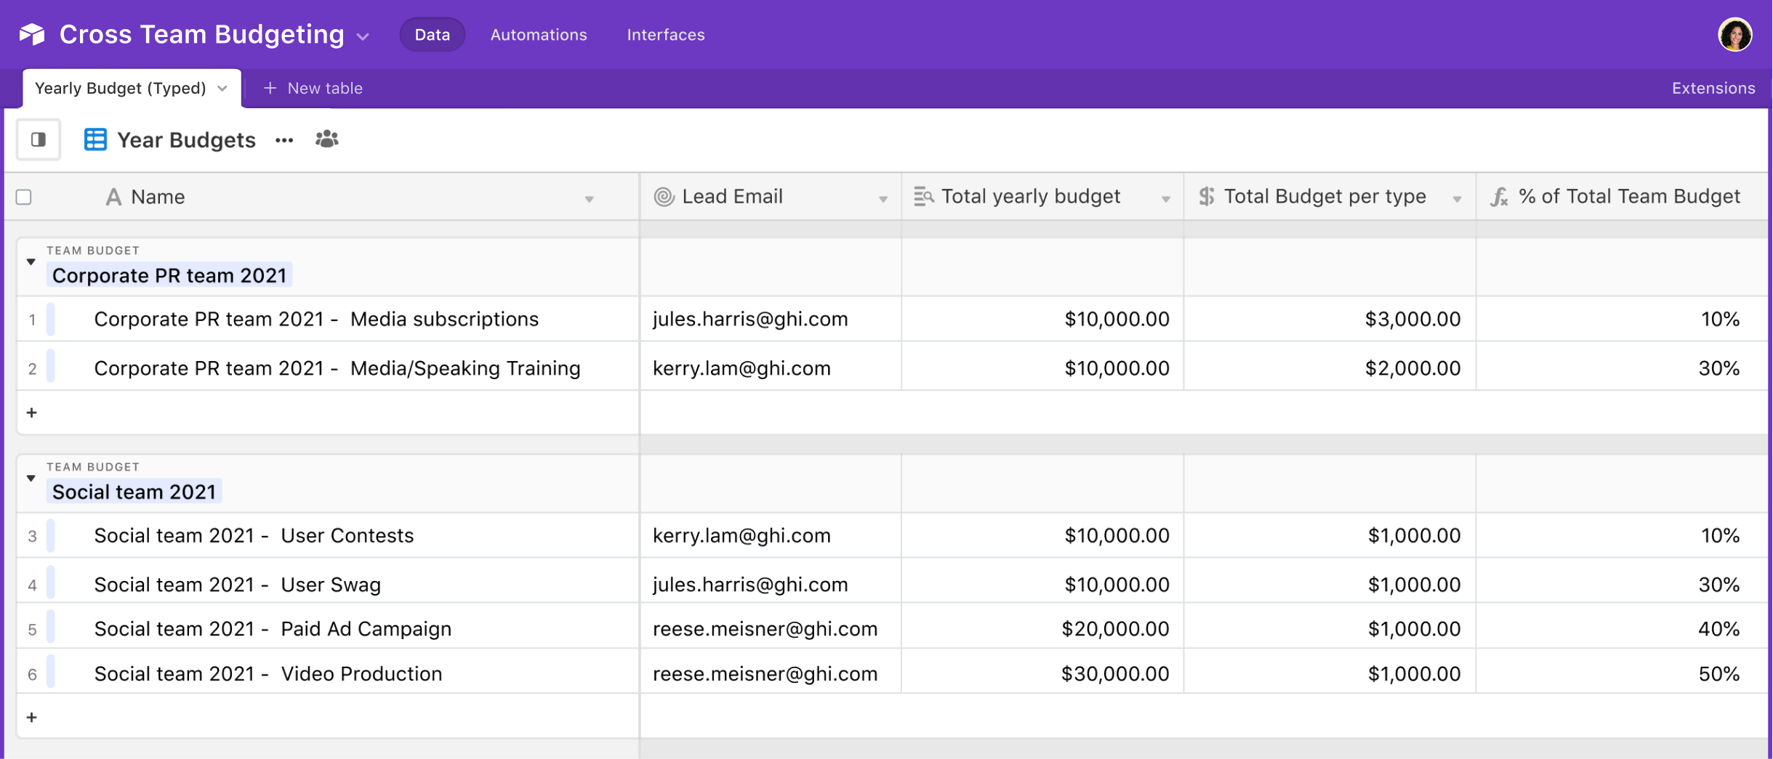Click the Airtable base logo icon

[x=32, y=33]
